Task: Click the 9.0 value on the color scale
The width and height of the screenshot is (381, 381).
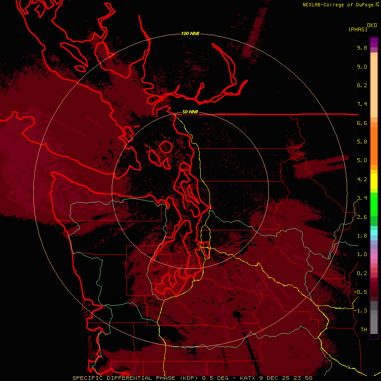Action: point(362,67)
